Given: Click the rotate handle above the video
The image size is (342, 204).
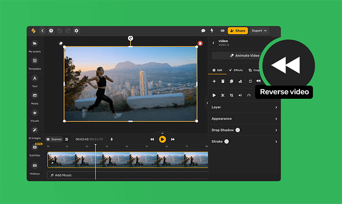Looking at the screenshot, I should click(130, 38).
